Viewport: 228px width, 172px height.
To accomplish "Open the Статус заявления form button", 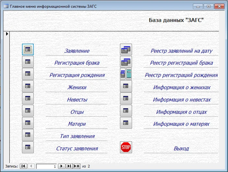I will pyautogui.click(x=28, y=147).
